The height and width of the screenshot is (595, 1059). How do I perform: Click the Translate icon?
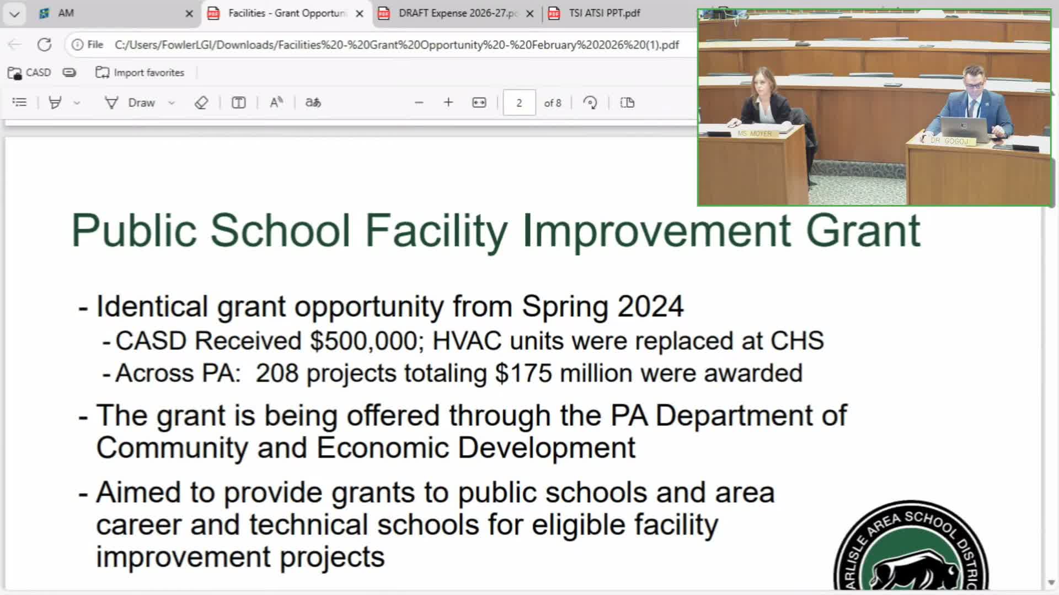point(313,102)
